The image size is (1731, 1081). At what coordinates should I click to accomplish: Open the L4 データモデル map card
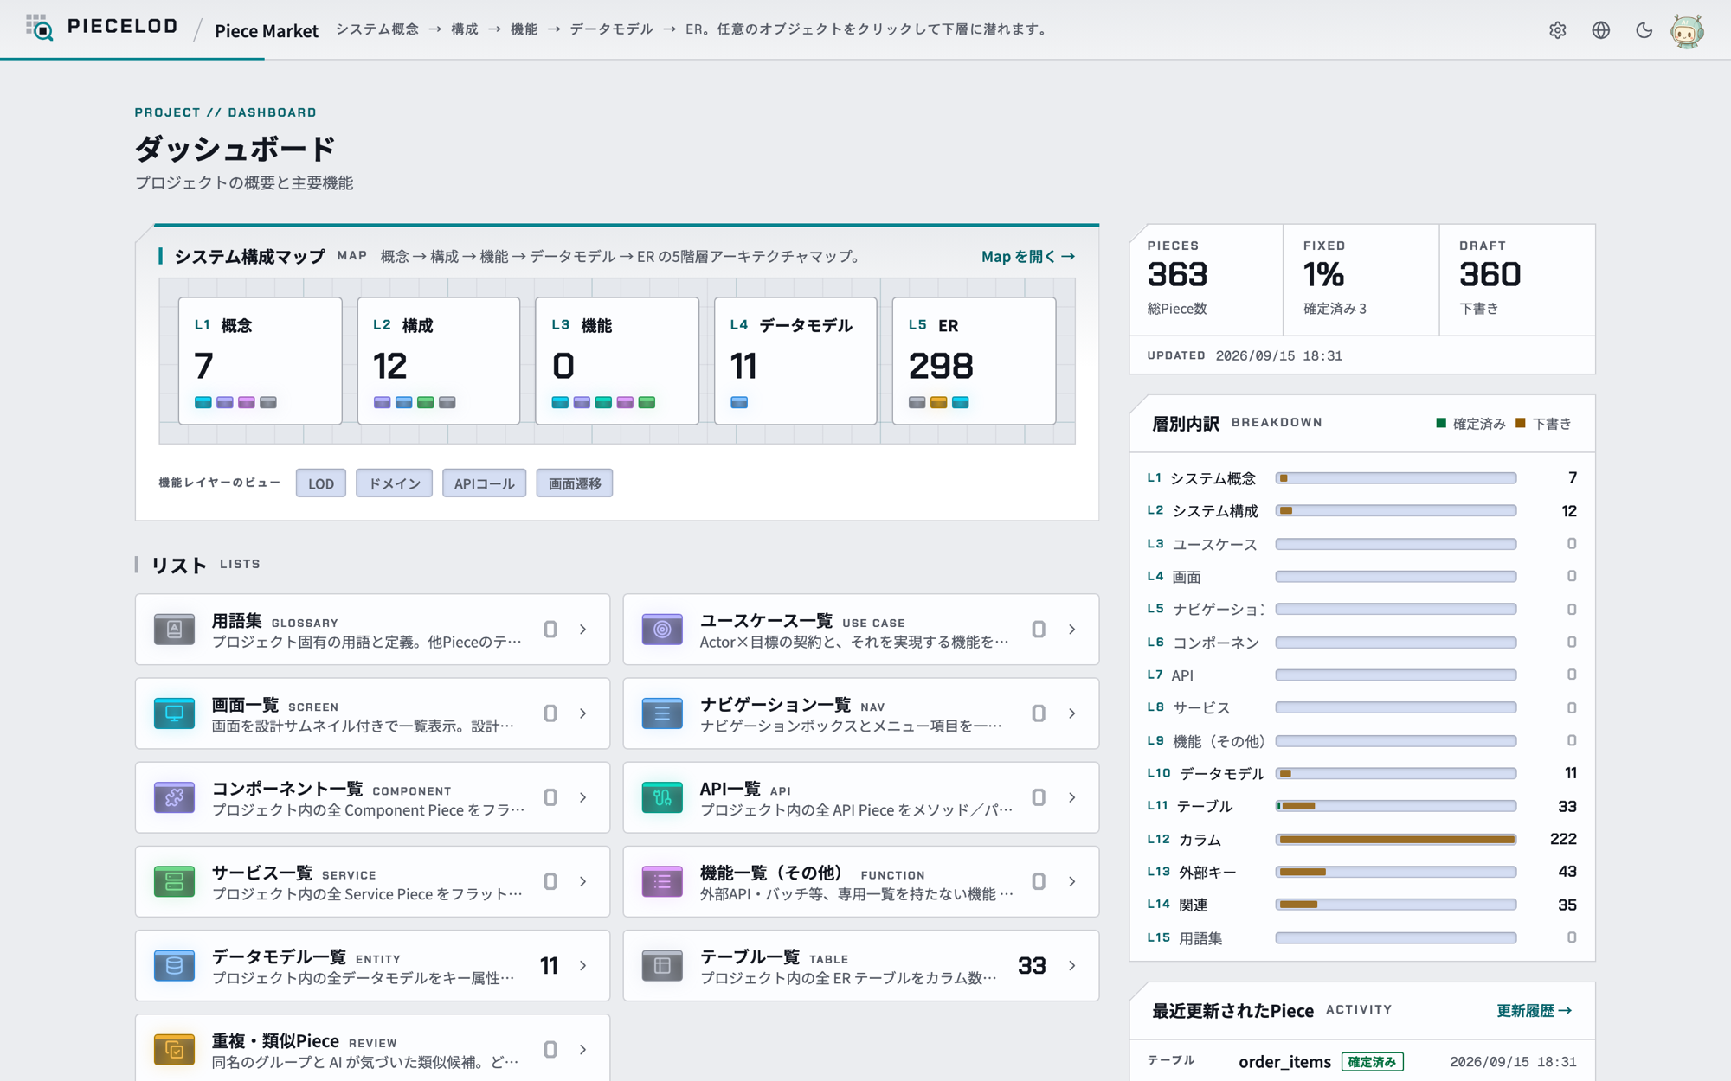(x=795, y=361)
